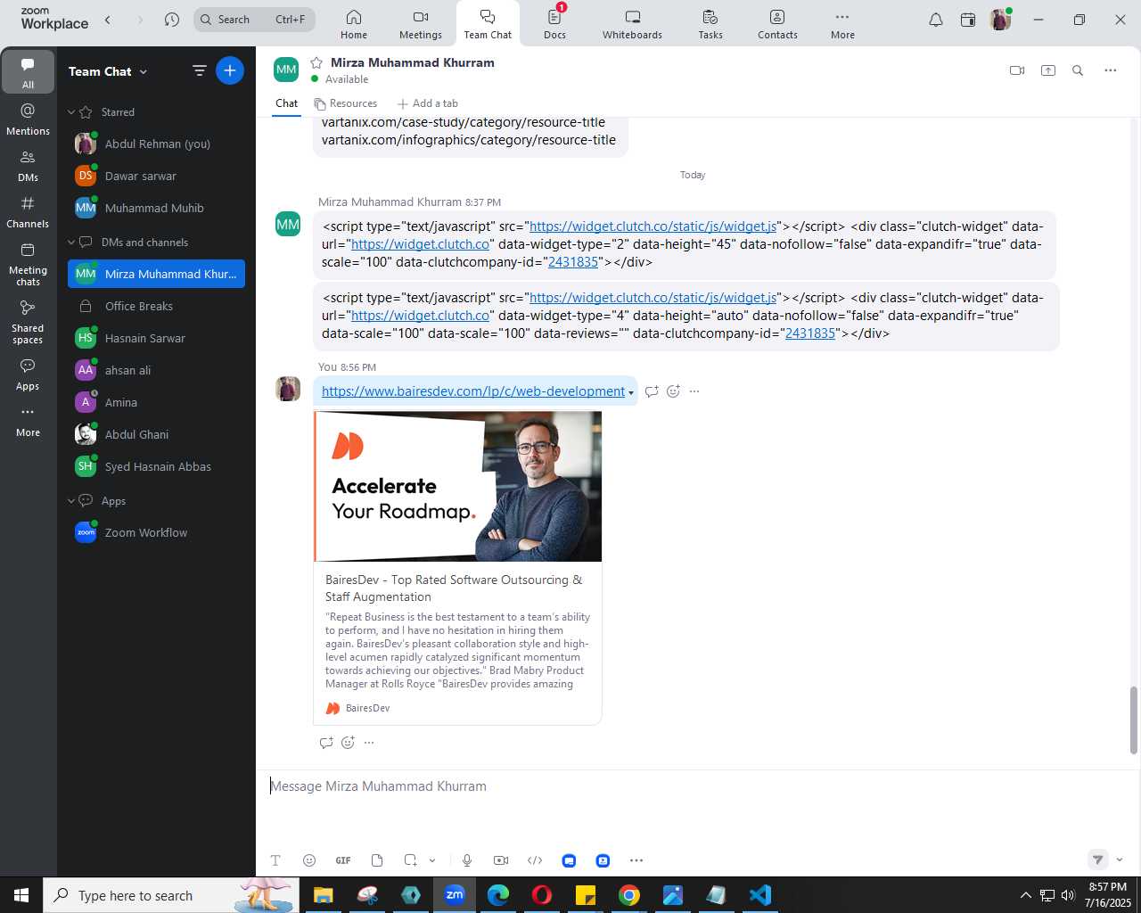Open the text formatting tool
Screen dimensions: 1141x913
tap(275, 860)
